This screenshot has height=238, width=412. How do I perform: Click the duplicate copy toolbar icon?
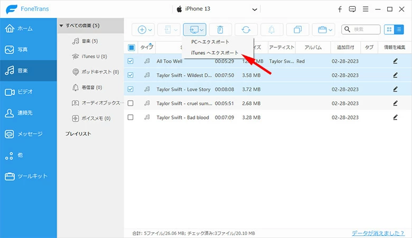(297, 30)
